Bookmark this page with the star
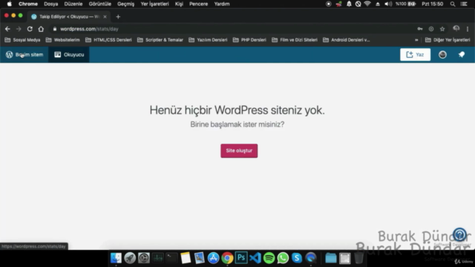 tap(442, 29)
